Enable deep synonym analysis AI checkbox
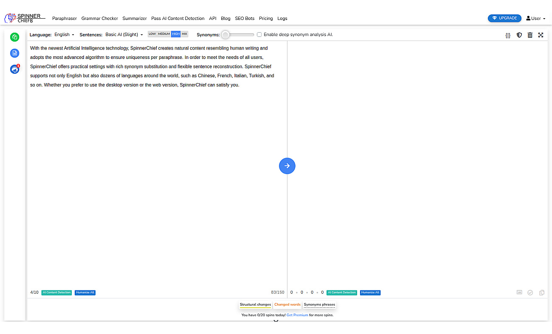Image resolution: width=552 pixels, height=334 pixels. point(259,35)
